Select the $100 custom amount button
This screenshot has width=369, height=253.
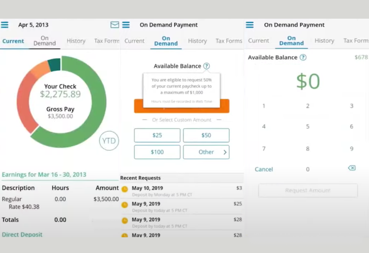click(157, 152)
